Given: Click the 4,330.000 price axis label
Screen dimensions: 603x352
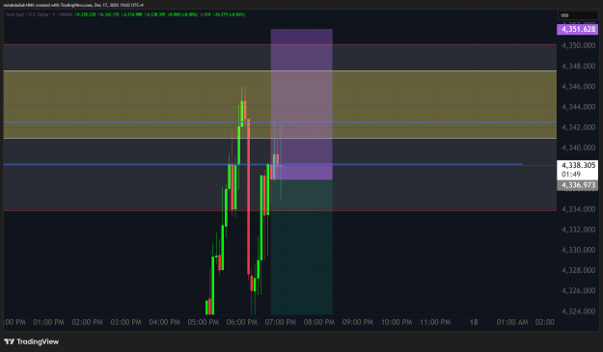Looking at the screenshot, I should pyautogui.click(x=578, y=250).
